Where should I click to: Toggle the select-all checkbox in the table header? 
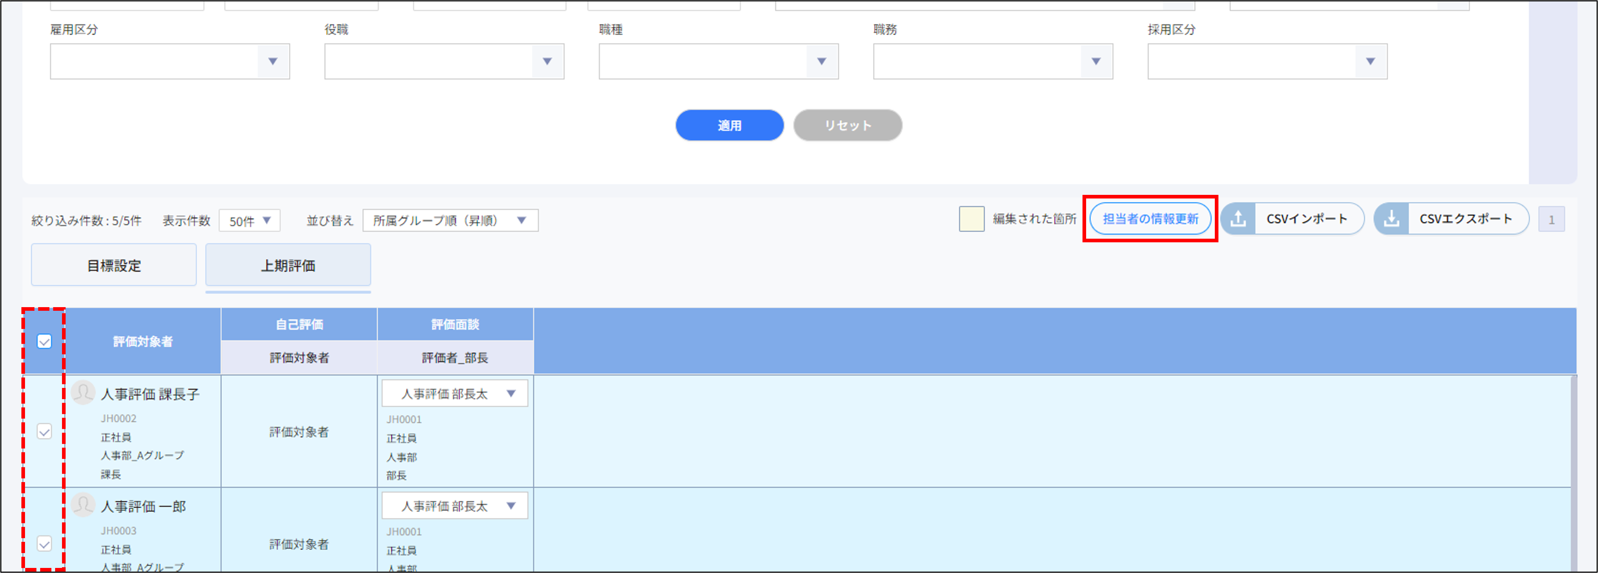44,341
